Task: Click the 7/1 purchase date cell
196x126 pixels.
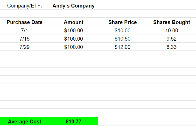Action: (x=24, y=30)
